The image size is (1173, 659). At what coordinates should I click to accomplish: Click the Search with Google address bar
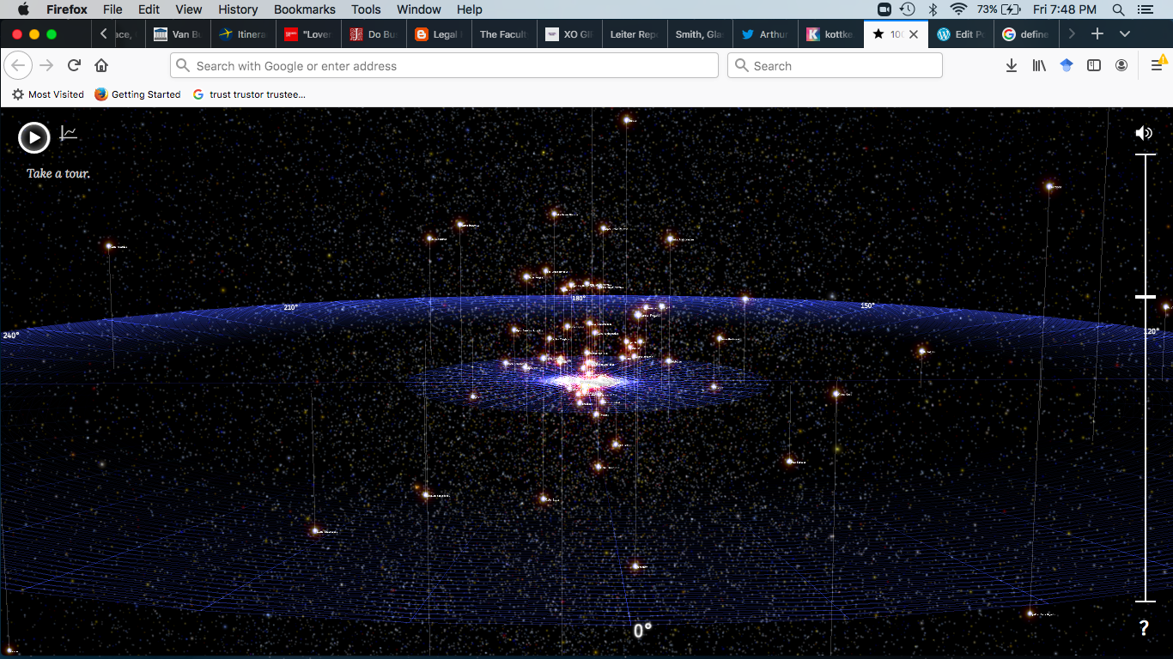point(444,65)
